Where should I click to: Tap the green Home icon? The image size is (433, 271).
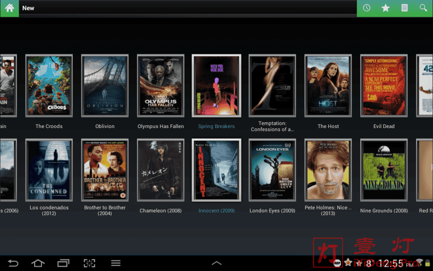(9, 8)
